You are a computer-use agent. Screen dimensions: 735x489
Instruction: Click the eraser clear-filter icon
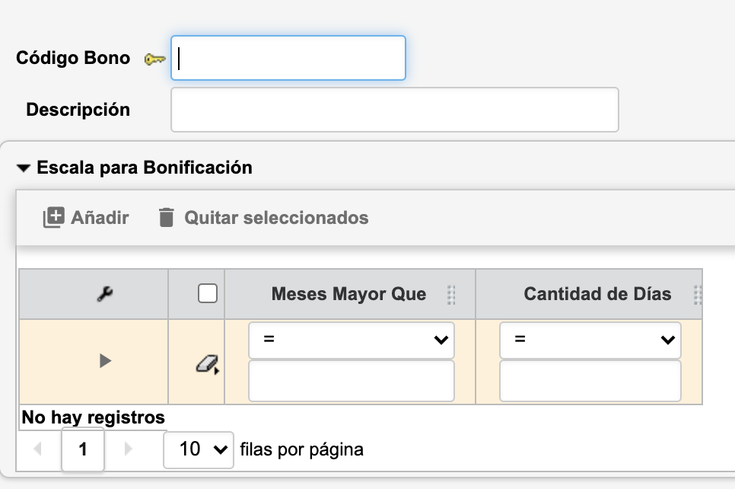point(207,364)
